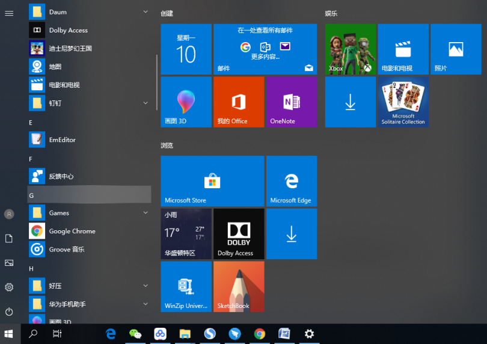This screenshot has width=487, height=344.
Task: Open Task View on the taskbar
Action: point(57,334)
